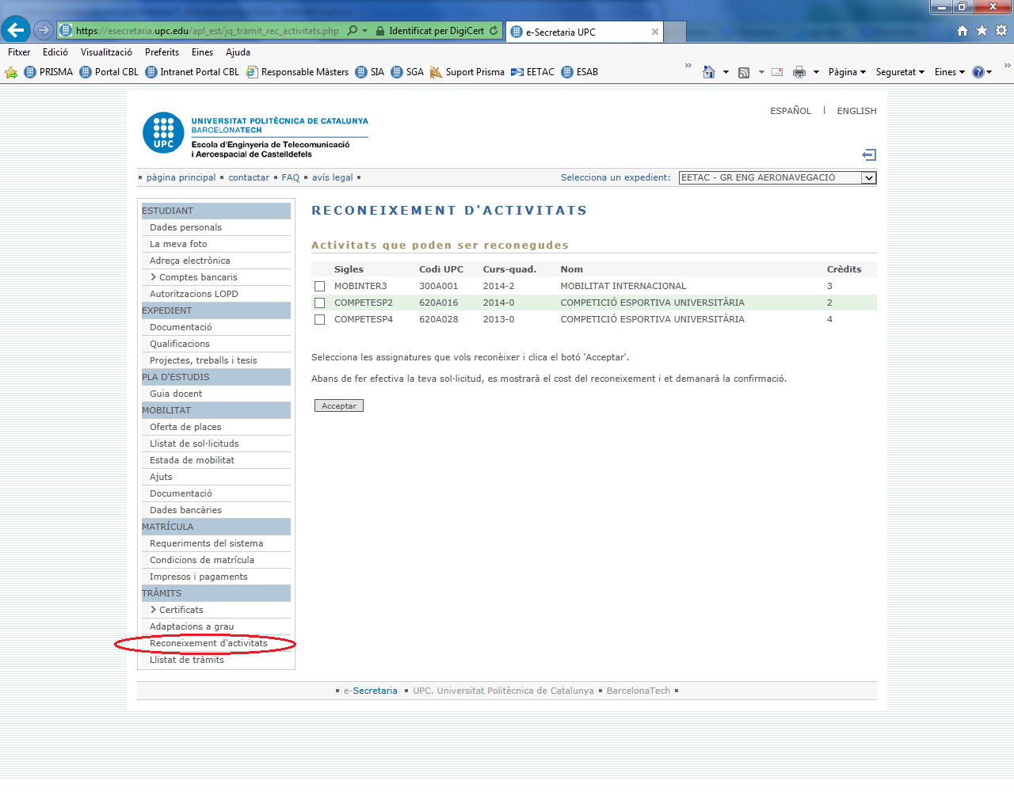Image resolution: width=1014 pixels, height=811 pixels.
Task: Open the browser home icon in command bar
Action: (709, 72)
